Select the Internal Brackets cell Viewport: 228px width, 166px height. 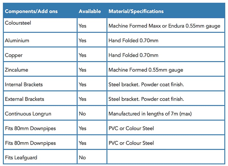point(24,84)
